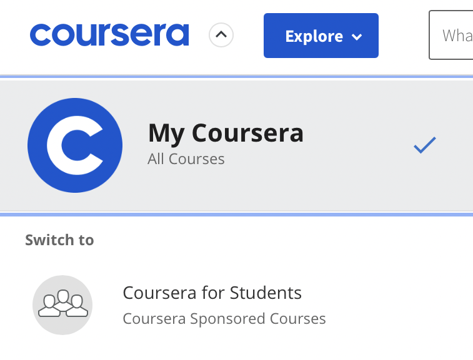This screenshot has height=360, width=473.
Task: Click the blue circular Coursera C icon
Action: [x=74, y=145]
